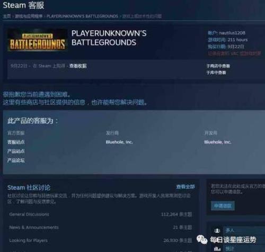Click PLAYERUNKNOWN'S BATTLEGROUNDS breadcrumb link
Screen dimensions: 265x252
coord(82,16)
